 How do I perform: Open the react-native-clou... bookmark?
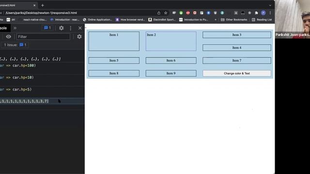point(33,19)
